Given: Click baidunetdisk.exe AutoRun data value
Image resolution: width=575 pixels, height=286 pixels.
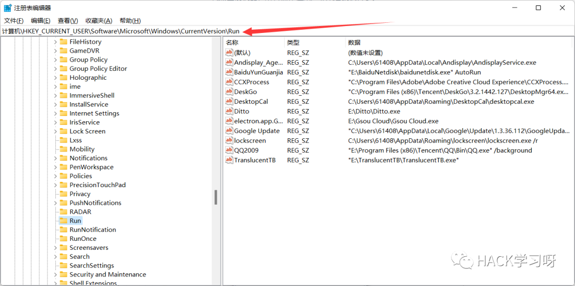Looking at the screenshot, I should pos(414,72).
